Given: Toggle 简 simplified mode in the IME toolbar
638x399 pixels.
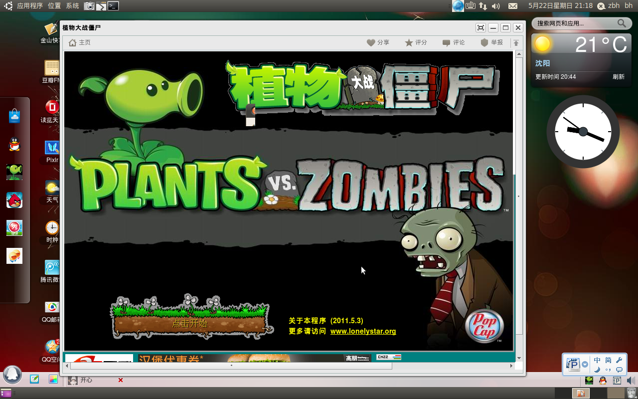Looking at the screenshot, I should [608, 360].
